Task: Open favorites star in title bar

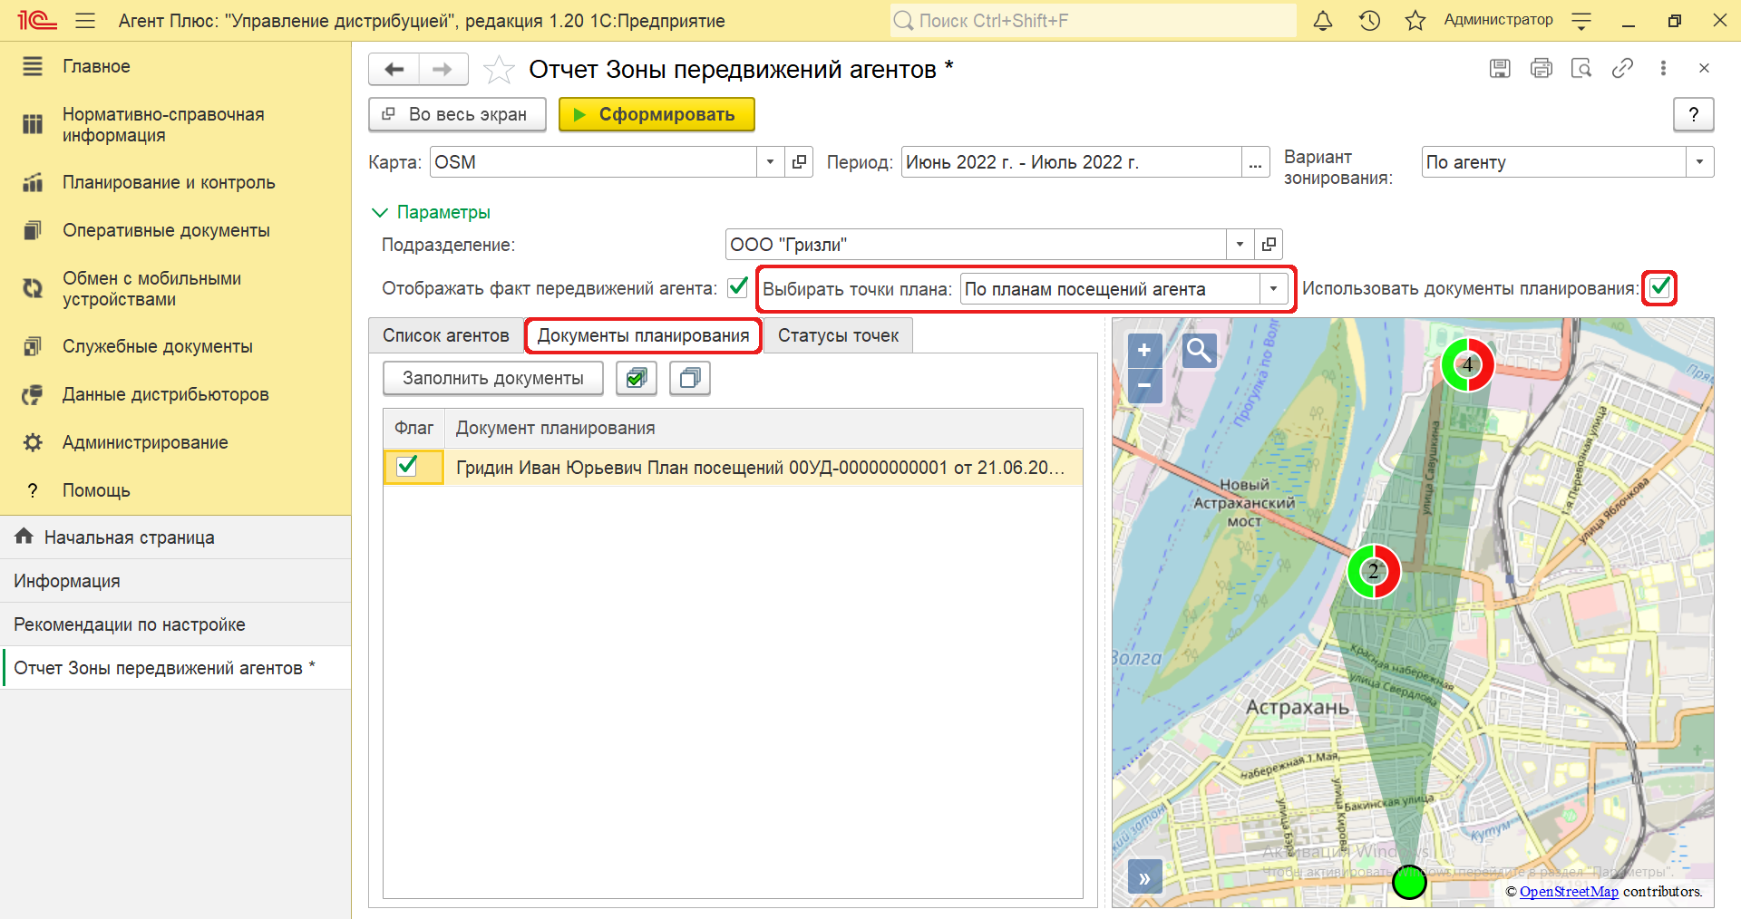Action: click(x=1415, y=20)
